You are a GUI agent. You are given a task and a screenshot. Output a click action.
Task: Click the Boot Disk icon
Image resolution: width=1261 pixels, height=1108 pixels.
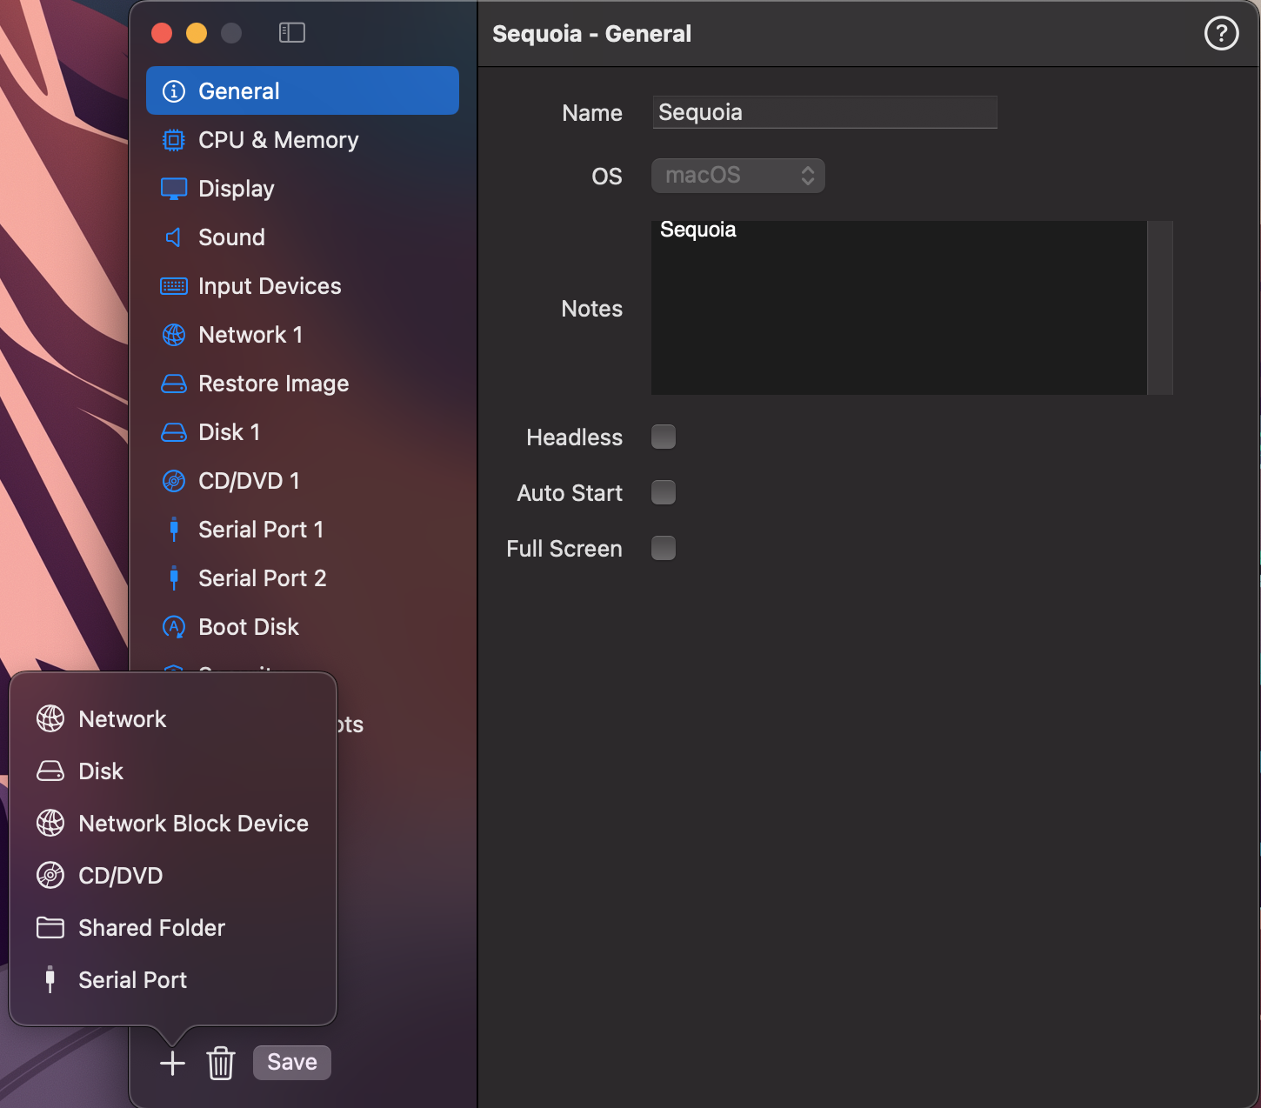point(173,626)
